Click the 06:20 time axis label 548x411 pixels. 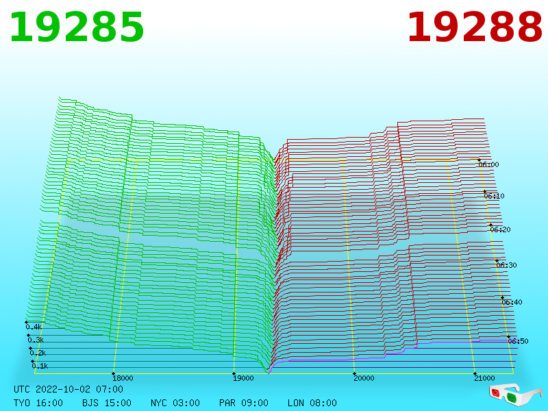(500, 229)
